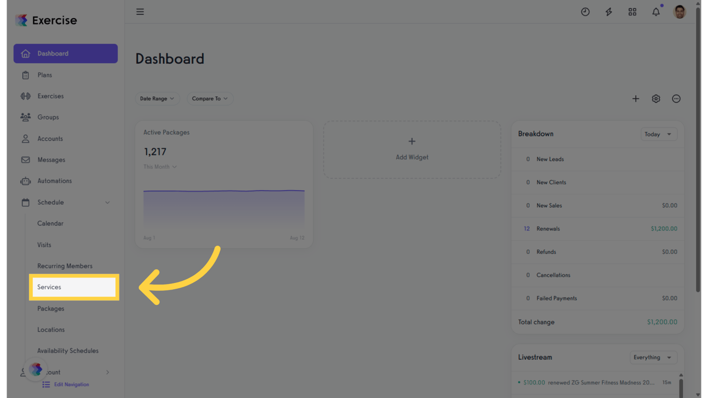Open dashboard settings gear icon
The height and width of the screenshot is (398, 708).
tap(656, 98)
